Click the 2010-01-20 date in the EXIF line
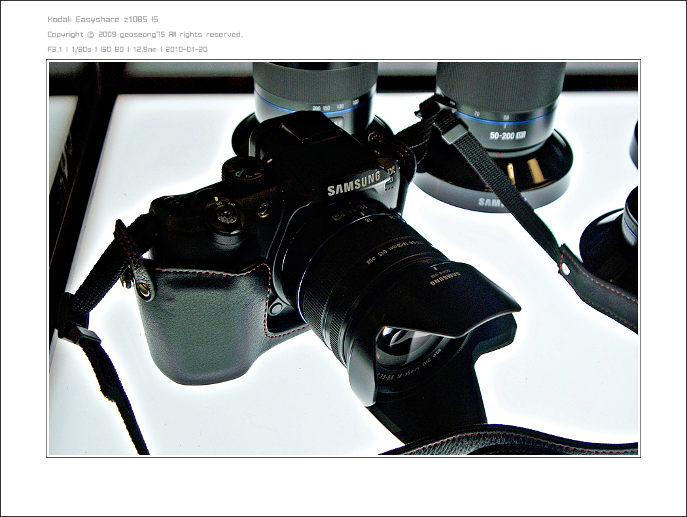Viewport: 687px width, 517px height. coord(186,50)
